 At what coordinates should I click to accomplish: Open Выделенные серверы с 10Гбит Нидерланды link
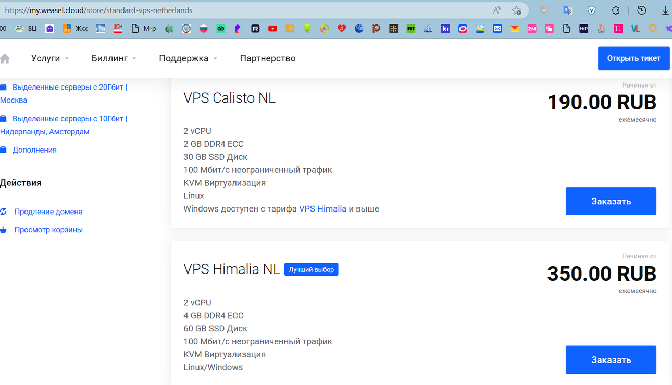click(64, 125)
